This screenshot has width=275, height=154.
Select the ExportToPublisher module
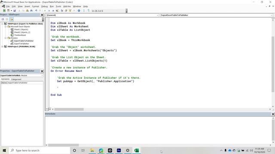tap(21, 44)
